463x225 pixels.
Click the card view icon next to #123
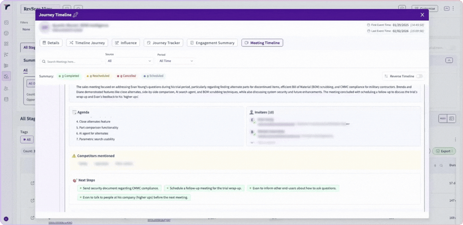click(451, 119)
